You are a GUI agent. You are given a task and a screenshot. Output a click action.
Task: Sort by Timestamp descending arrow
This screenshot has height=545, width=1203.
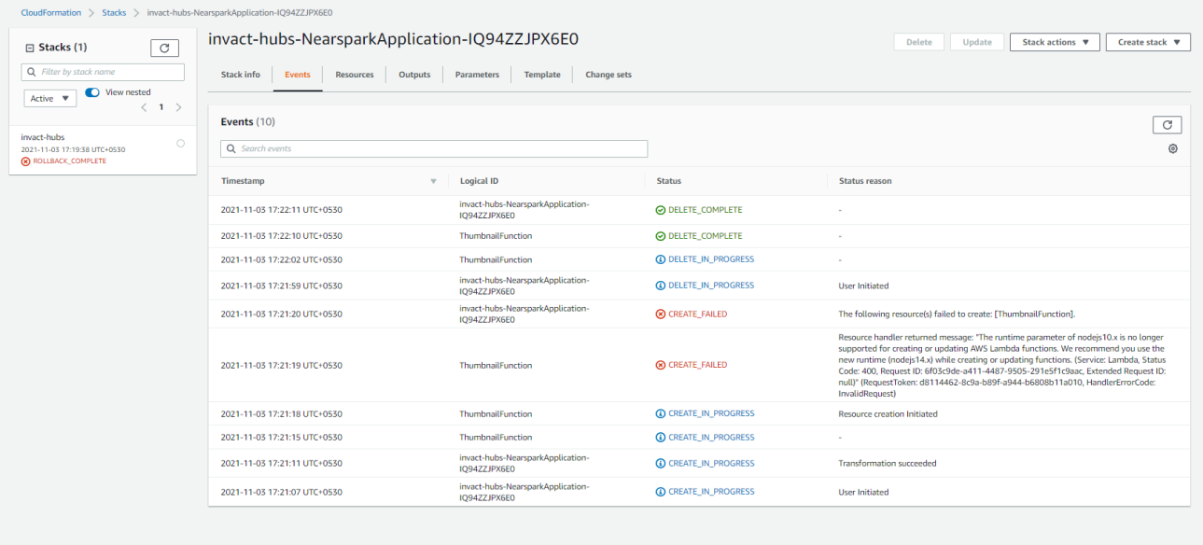[433, 181]
